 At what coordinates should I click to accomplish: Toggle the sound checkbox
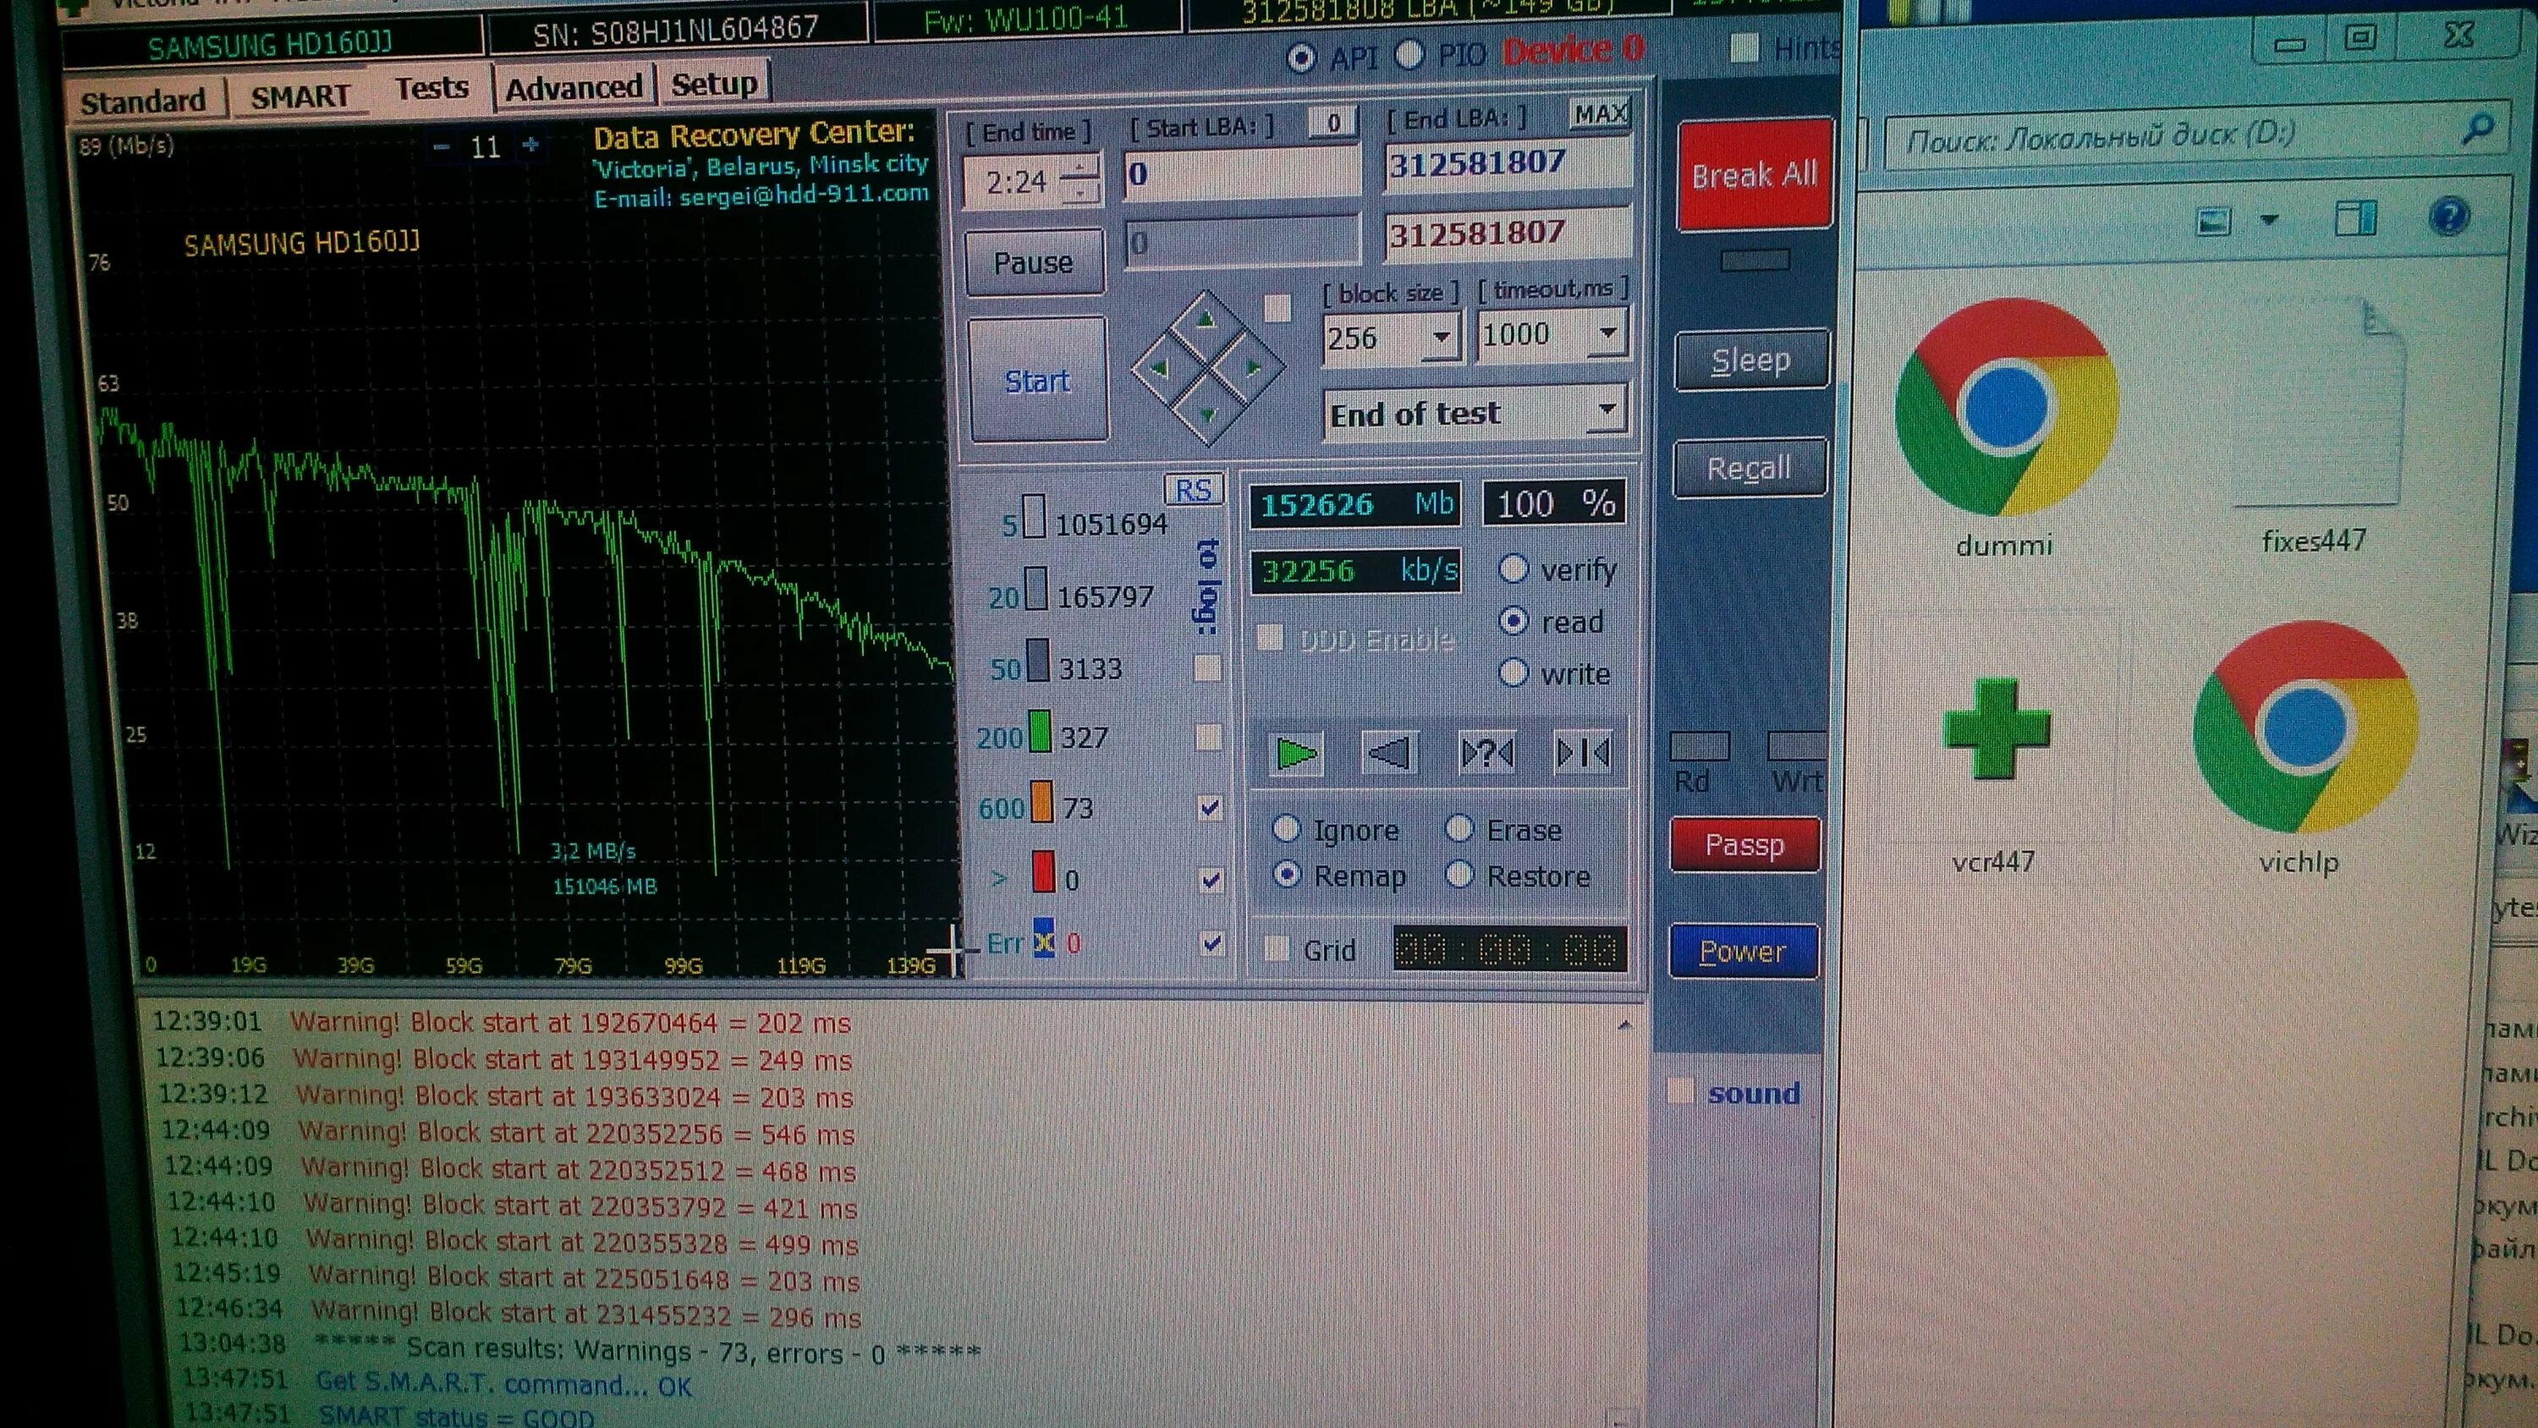tap(1680, 1091)
